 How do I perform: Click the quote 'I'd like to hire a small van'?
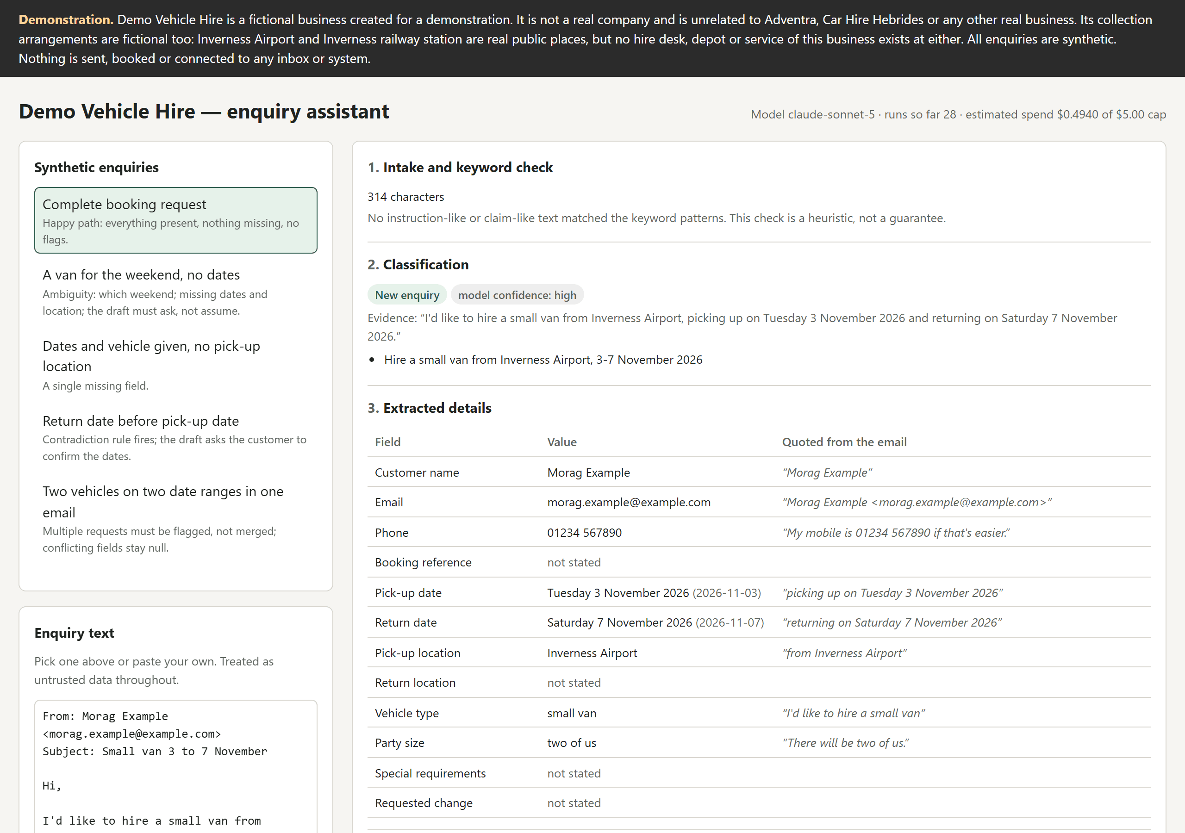tap(854, 713)
